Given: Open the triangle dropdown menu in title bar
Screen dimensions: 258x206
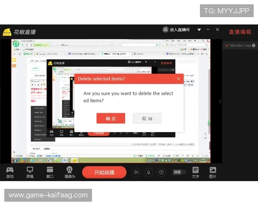Looking at the screenshot, I should tap(199, 30).
